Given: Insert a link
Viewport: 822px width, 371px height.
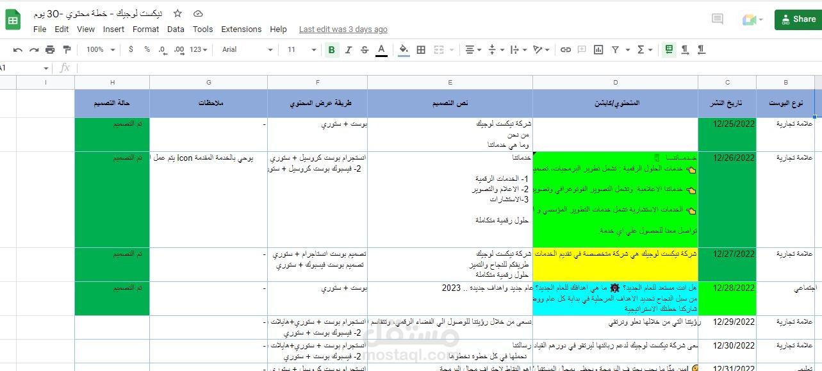Looking at the screenshot, I should [x=566, y=49].
